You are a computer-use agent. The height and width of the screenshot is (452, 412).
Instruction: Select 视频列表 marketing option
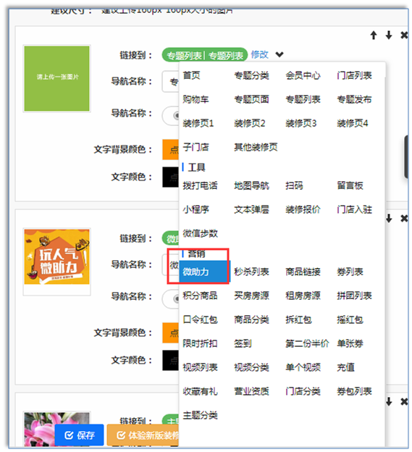coord(201,367)
